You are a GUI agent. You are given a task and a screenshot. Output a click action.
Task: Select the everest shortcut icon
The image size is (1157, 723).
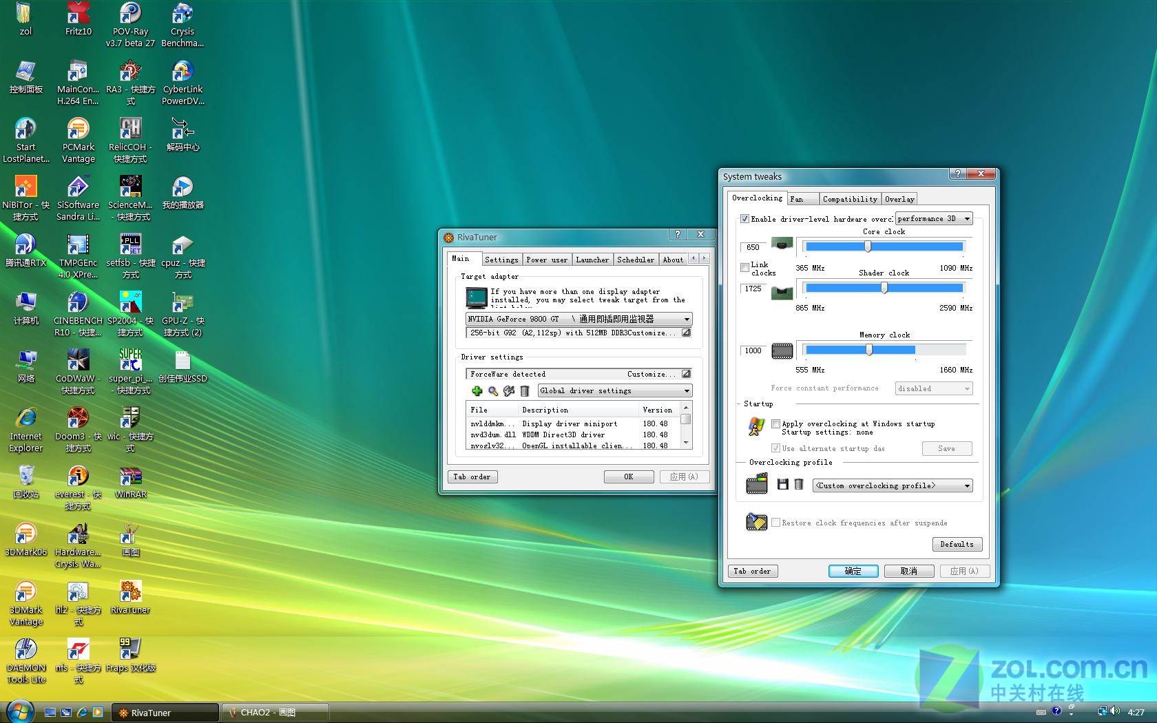coord(79,488)
